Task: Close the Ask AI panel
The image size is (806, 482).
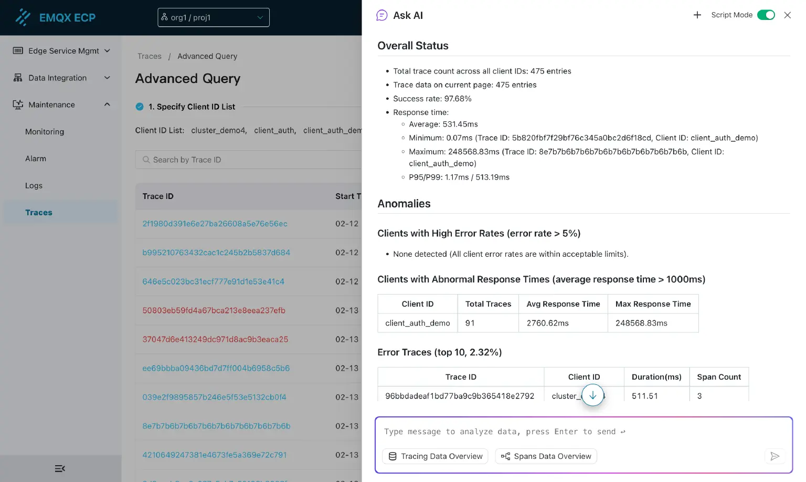Action: click(x=787, y=15)
